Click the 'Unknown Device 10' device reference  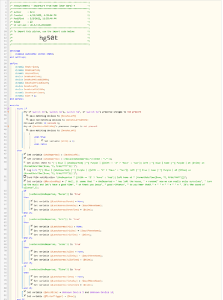(x=102, y=292)
